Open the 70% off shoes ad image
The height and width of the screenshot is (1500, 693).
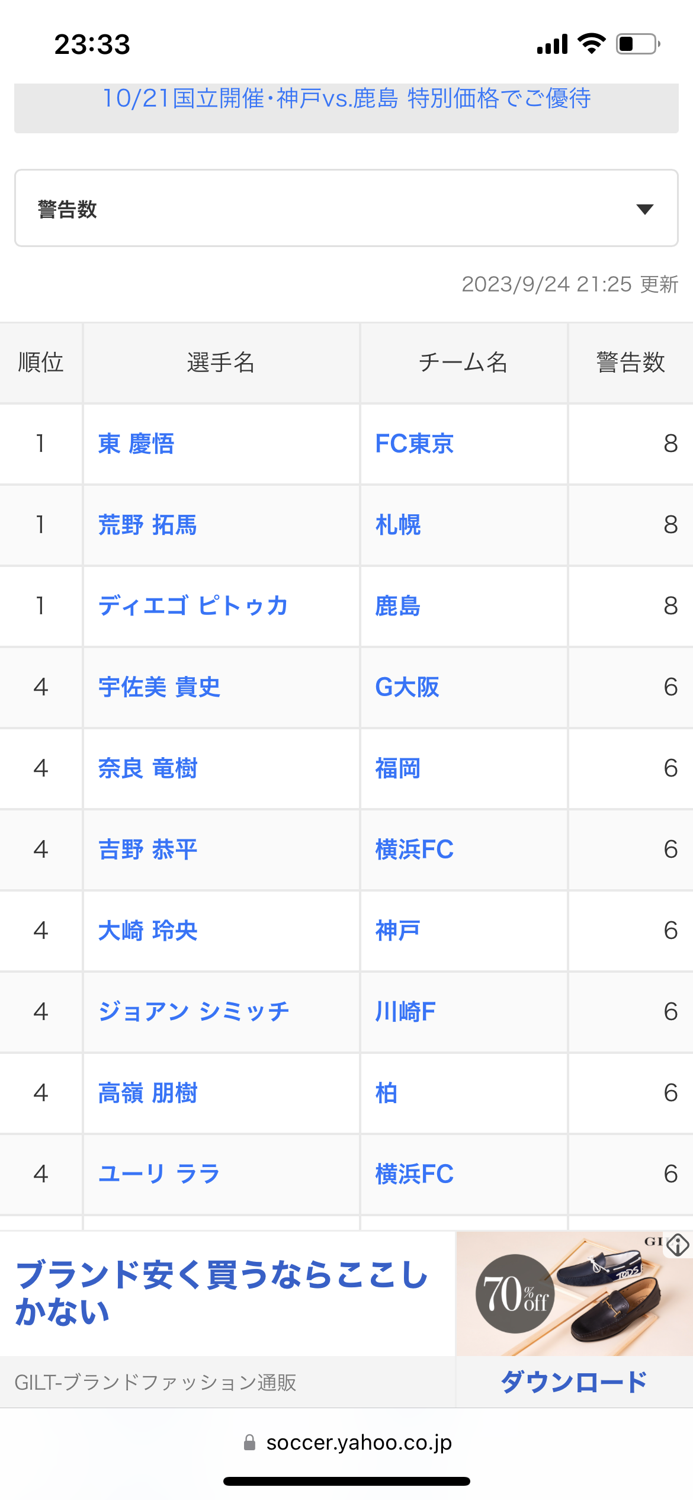coord(573,1294)
